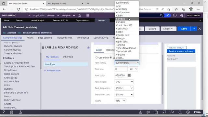Screen dimensions: 208x117
Task: Open the Configure menu
Action: click(68, 16)
